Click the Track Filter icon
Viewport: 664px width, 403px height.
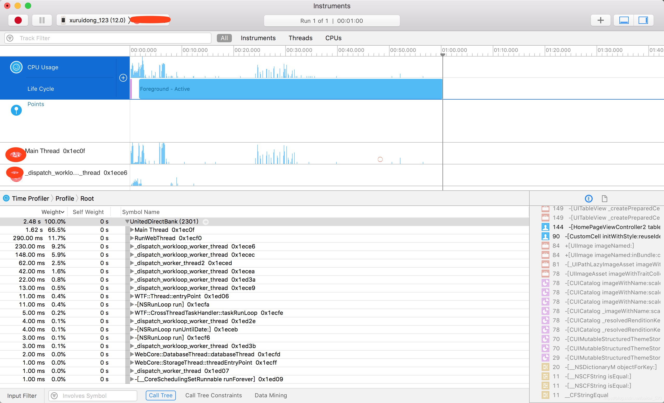tap(10, 38)
